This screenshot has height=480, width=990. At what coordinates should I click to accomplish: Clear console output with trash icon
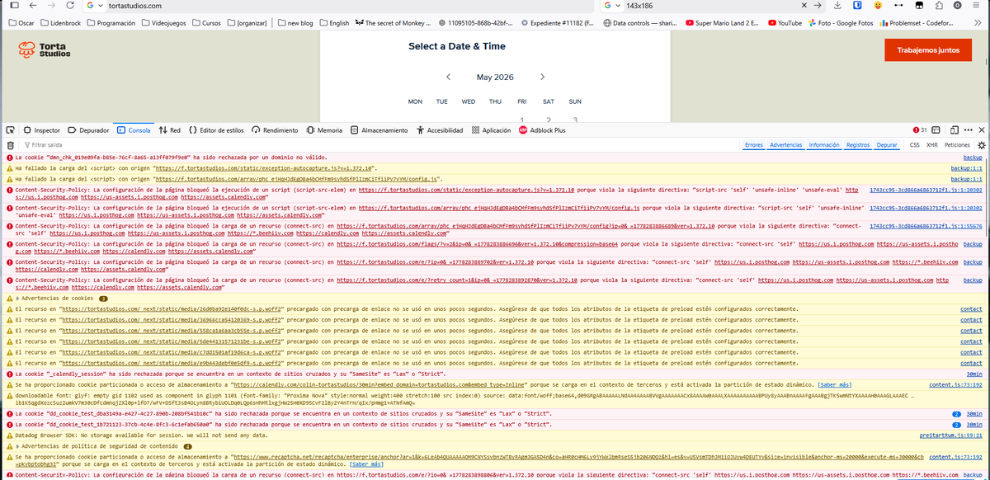pos(10,144)
